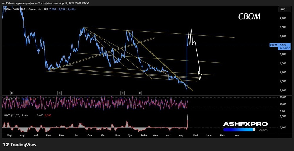Image resolution: width=294 pixels, height=151 pixels.
Task: Click the 40,00 stochastic axis label
Action: click(x=283, y=104)
